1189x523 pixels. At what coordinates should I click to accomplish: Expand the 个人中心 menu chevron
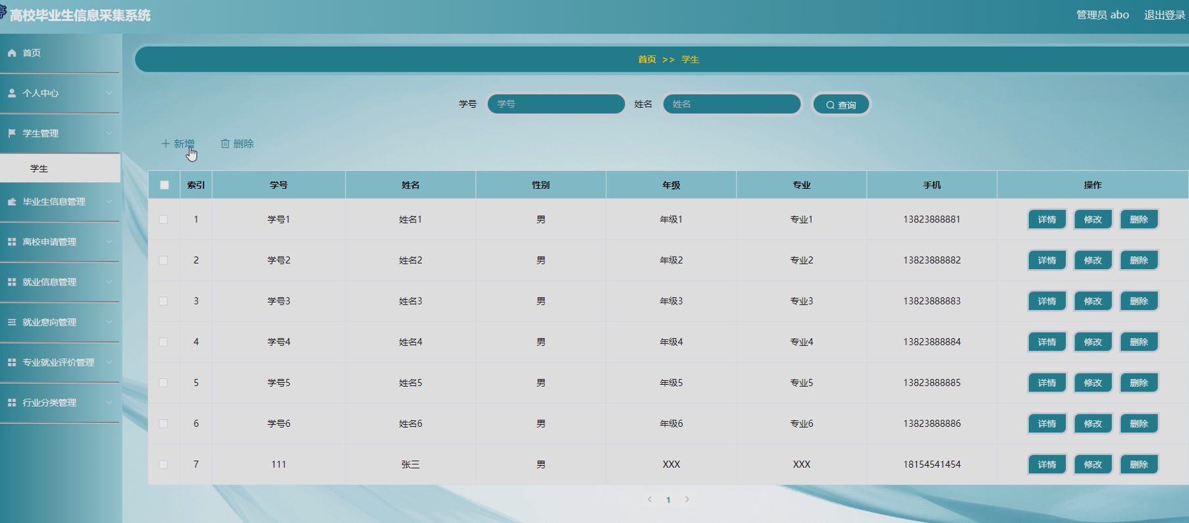[x=109, y=93]
